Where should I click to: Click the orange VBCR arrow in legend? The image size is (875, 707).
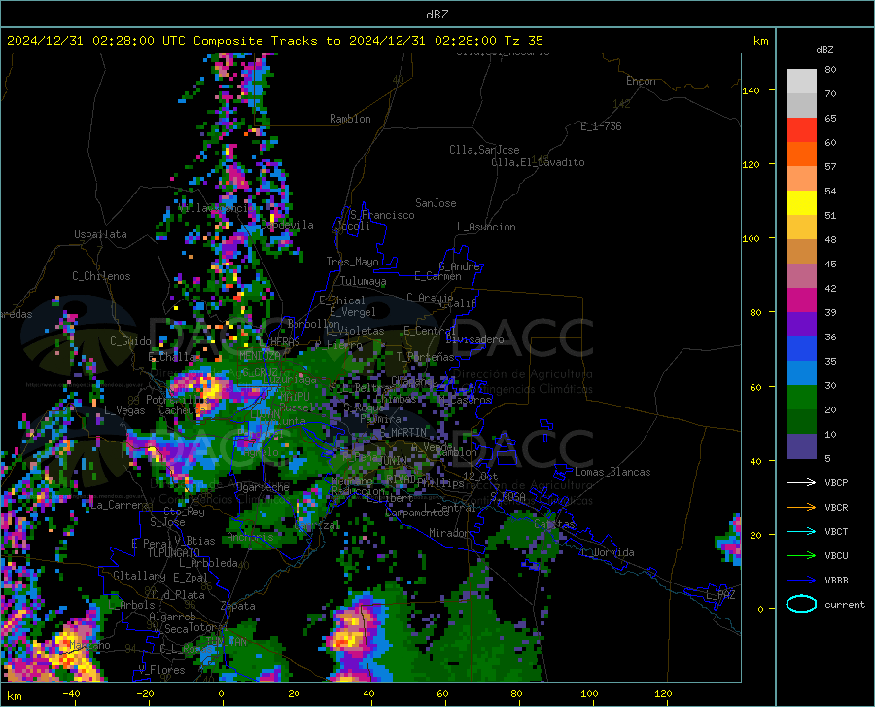[x=801, y=507]
